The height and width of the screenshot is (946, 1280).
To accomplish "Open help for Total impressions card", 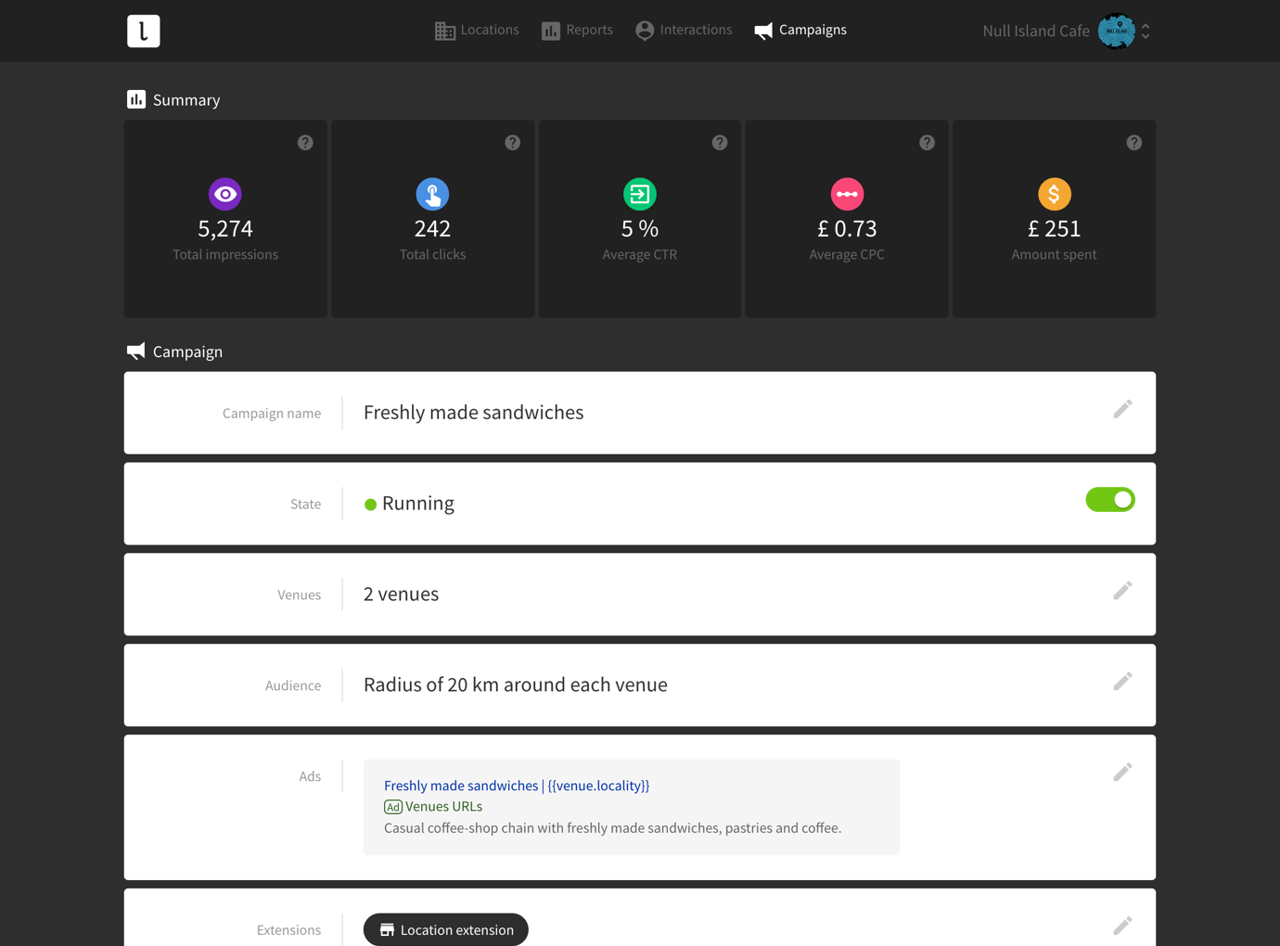I will click(305, 143).
